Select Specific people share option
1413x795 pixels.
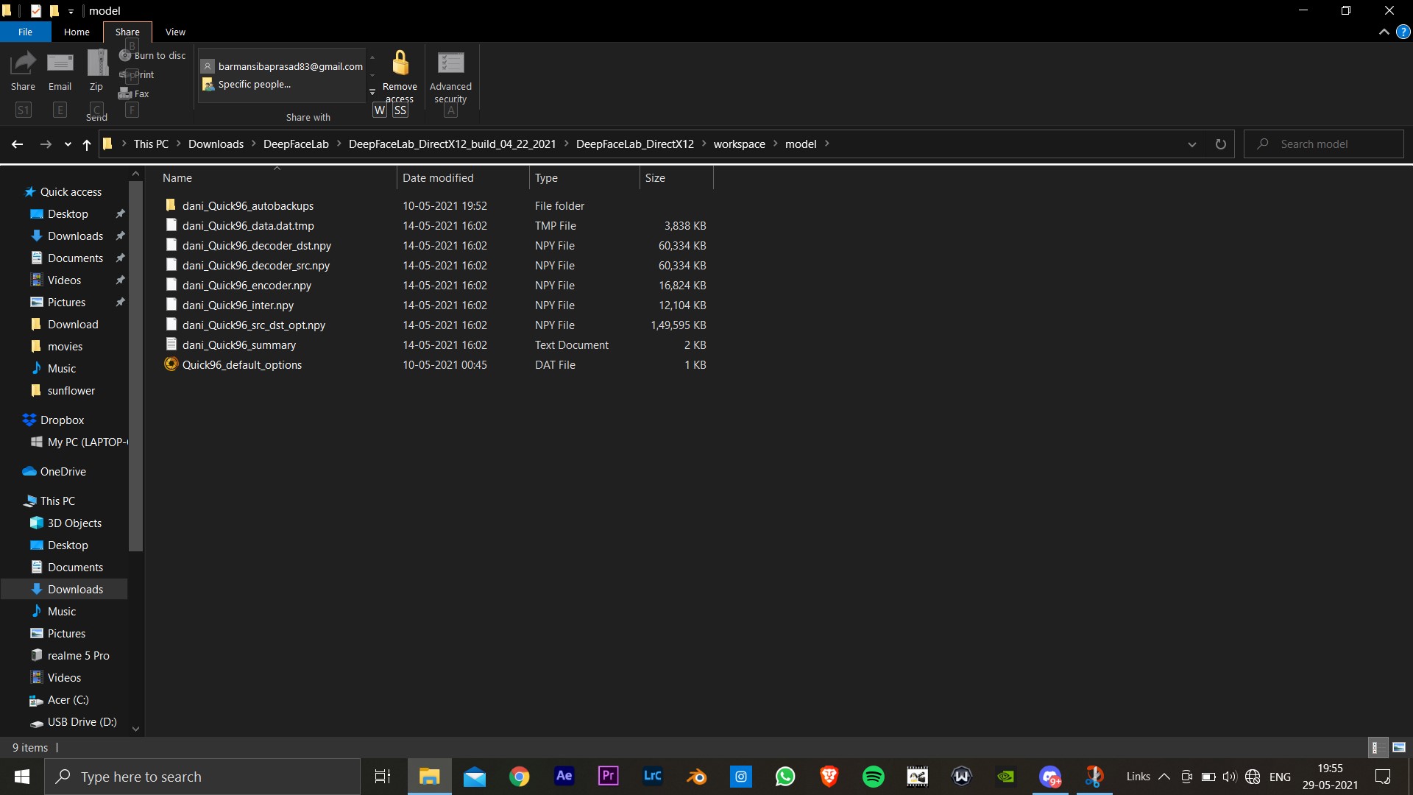[x=254, y=85]
